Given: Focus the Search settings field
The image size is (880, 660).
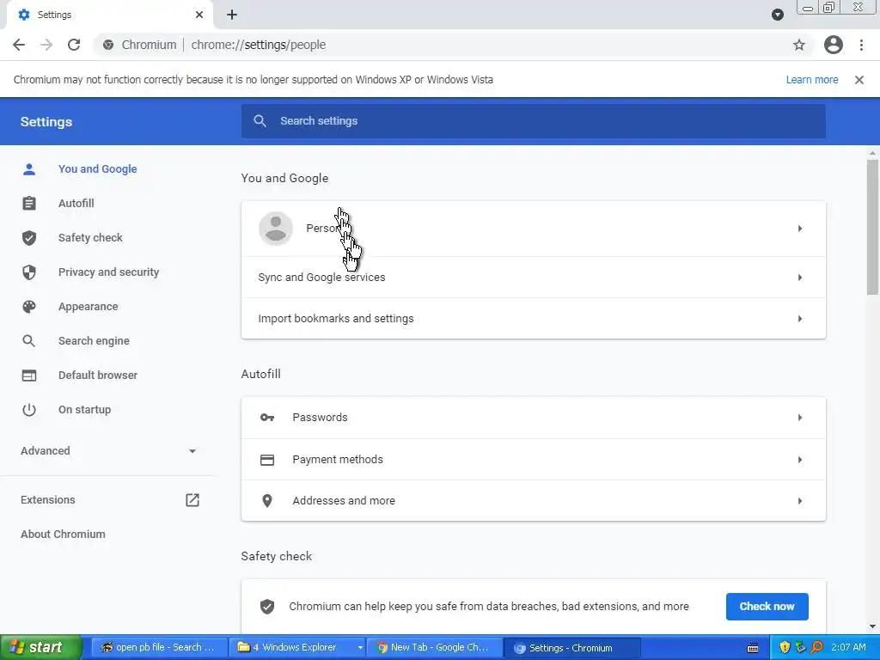Looking at the screenshot, I should tap(533, 120).
